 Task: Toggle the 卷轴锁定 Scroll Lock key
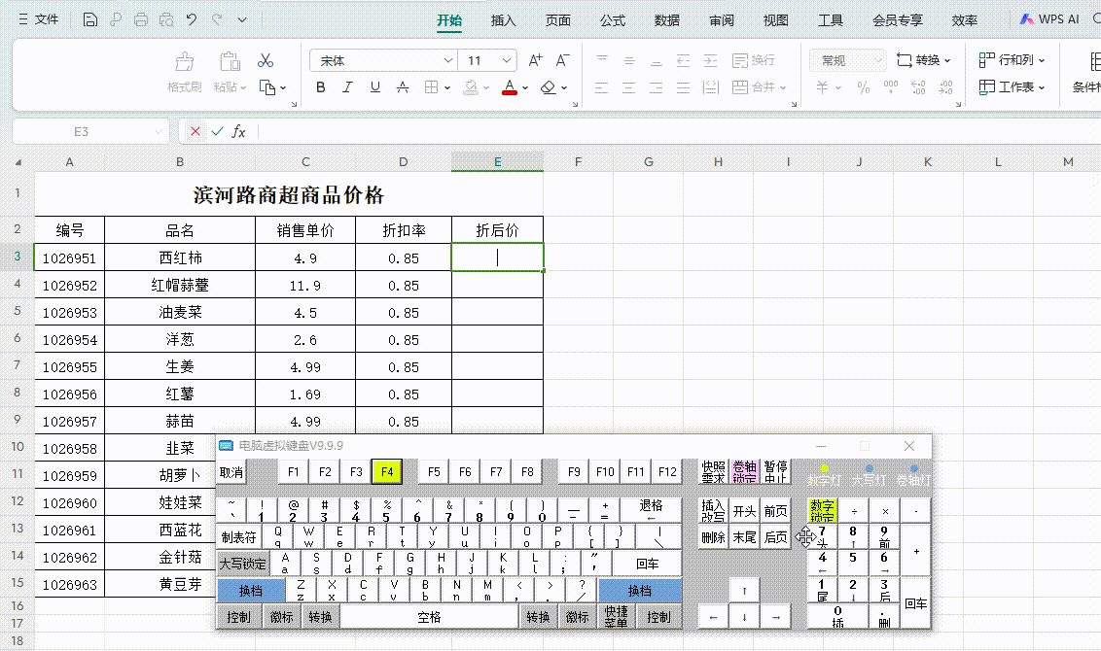point(744,472)
